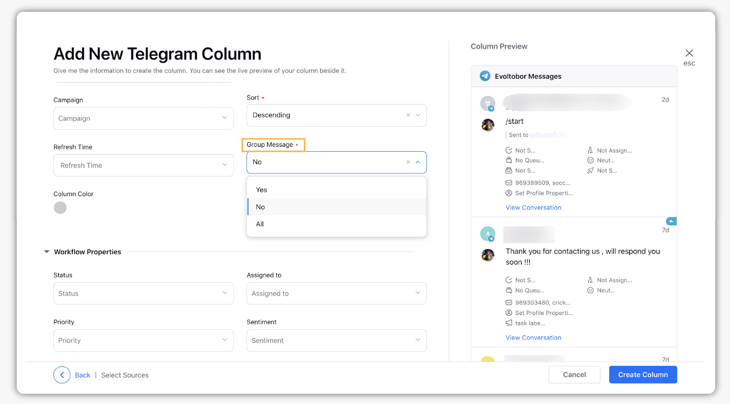This screenshot has width=730, height=404.
Task: Open View Conversation for the /start message
Action: tap(533, 207)
